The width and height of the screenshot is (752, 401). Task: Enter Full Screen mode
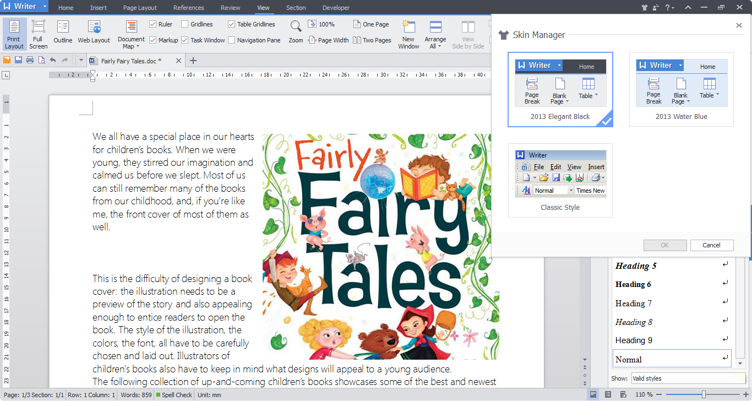tap(38, 34)
